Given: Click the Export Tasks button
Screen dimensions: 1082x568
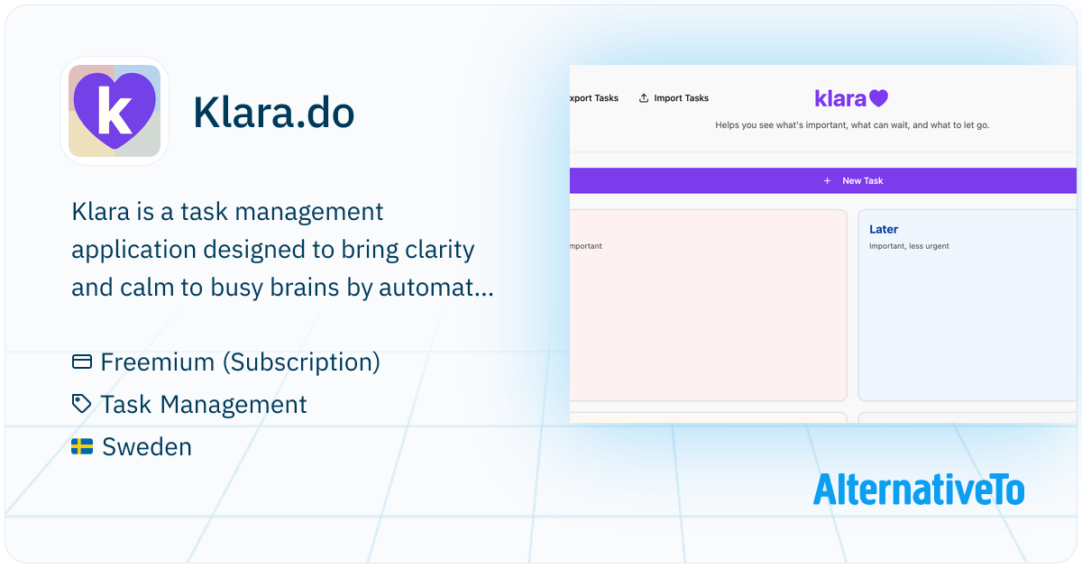Looking at the screenshot, I should point(594,98).
